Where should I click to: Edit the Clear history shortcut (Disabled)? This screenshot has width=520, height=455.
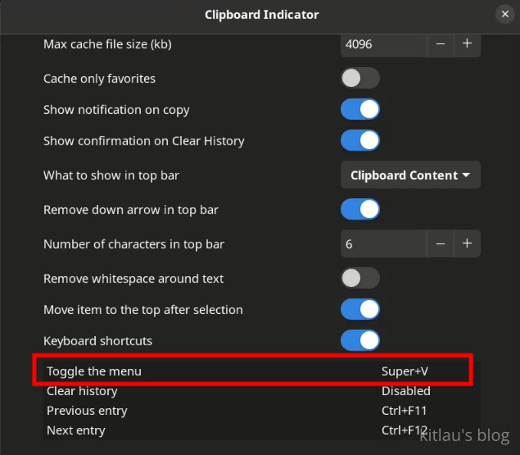(x=405, y=391)
